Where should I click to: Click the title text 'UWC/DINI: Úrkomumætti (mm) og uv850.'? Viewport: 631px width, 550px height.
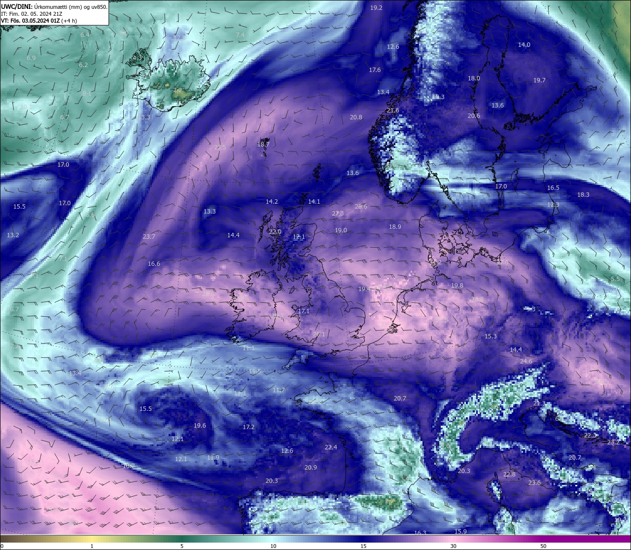[54, 6]
